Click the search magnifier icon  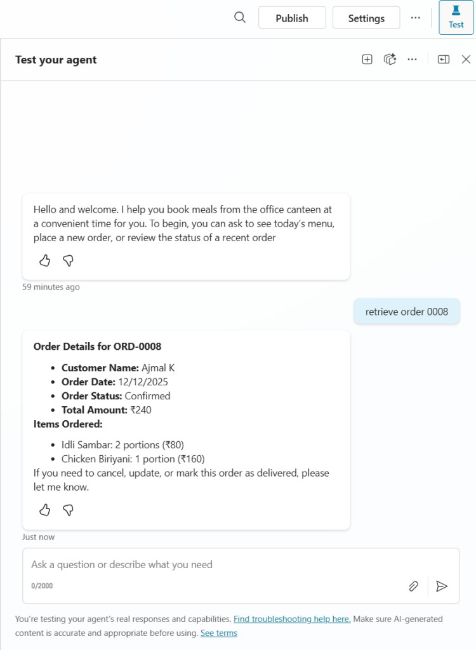coord(240,18)
